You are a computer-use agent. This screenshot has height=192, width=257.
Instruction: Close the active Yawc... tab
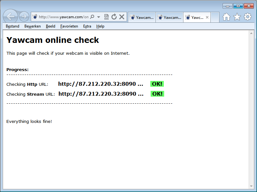207,17
